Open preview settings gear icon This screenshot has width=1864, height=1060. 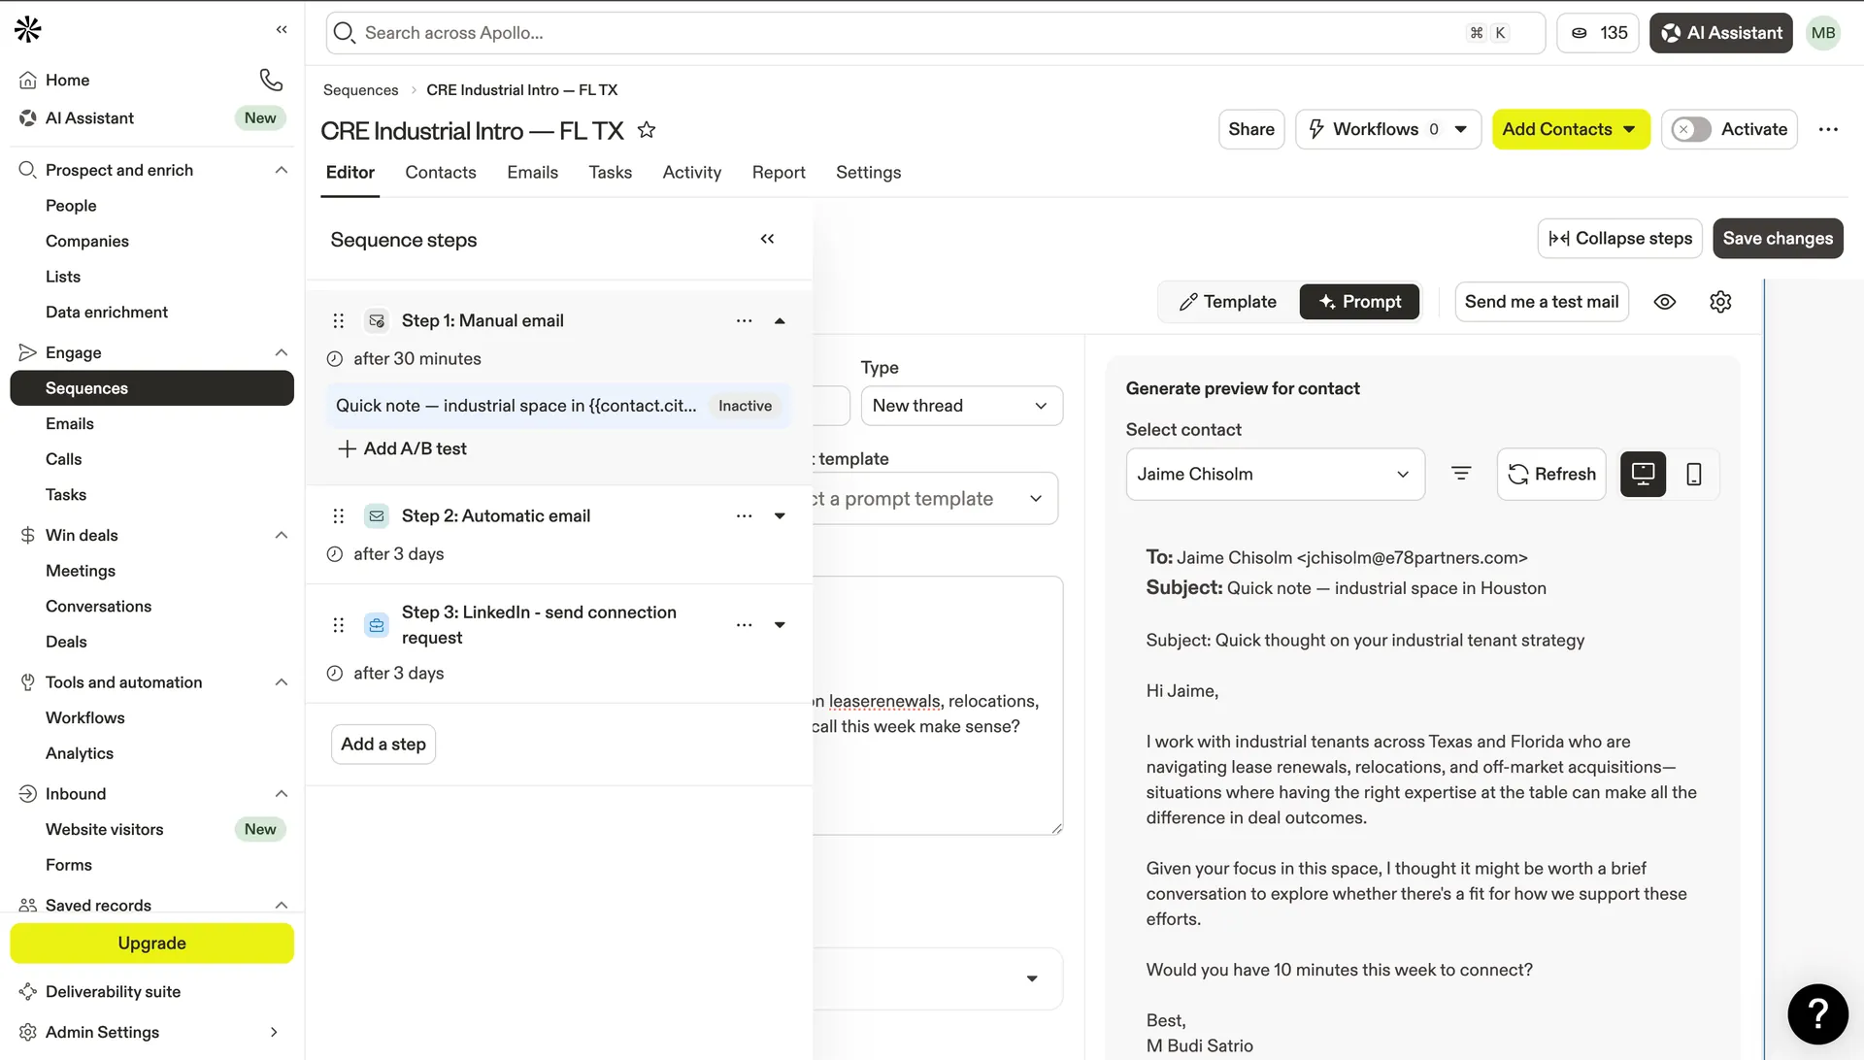(x=1720, y=302)
